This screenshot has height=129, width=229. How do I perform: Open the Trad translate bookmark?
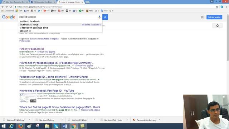point(104,11)
